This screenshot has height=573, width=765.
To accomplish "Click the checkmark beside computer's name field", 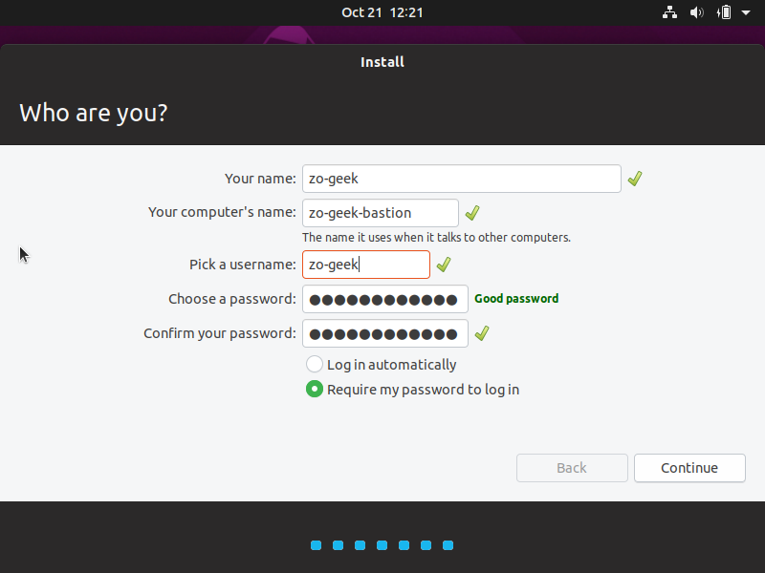I will pyautogui.click(x=472, y=213).
